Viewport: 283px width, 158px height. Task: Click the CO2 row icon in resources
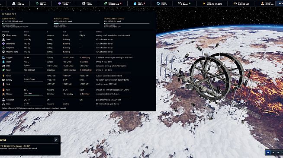click(x=3, y=66)
